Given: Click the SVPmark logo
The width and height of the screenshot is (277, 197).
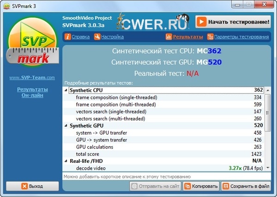Looking at the screenshot, I should (x=31, y=45).
